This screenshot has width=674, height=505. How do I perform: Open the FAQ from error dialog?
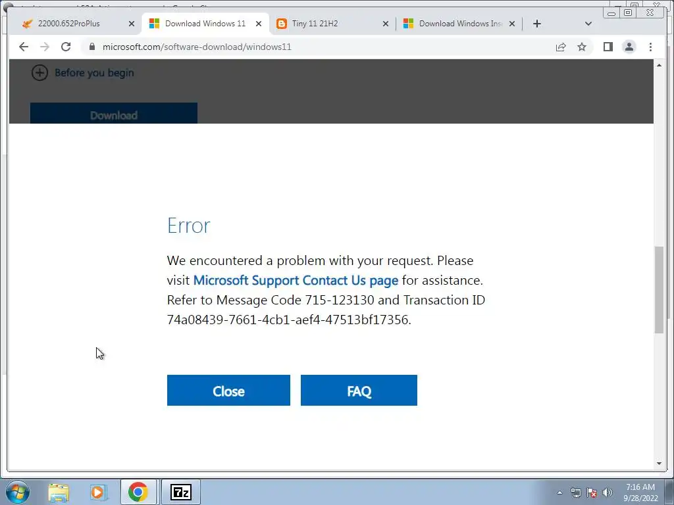click(x=359, y=391)
